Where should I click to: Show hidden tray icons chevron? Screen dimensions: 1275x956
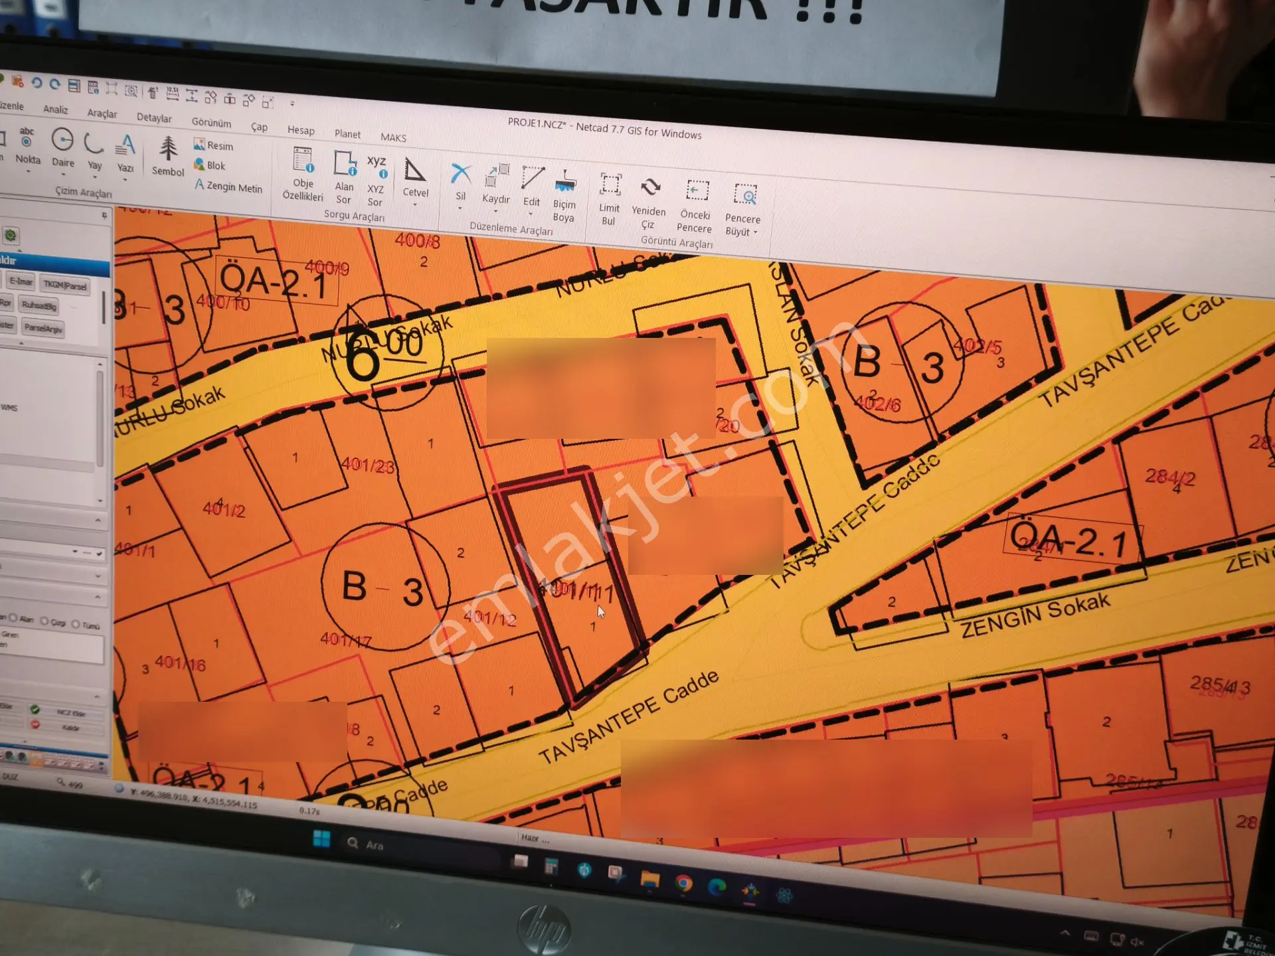click(x=1065, y=933)
